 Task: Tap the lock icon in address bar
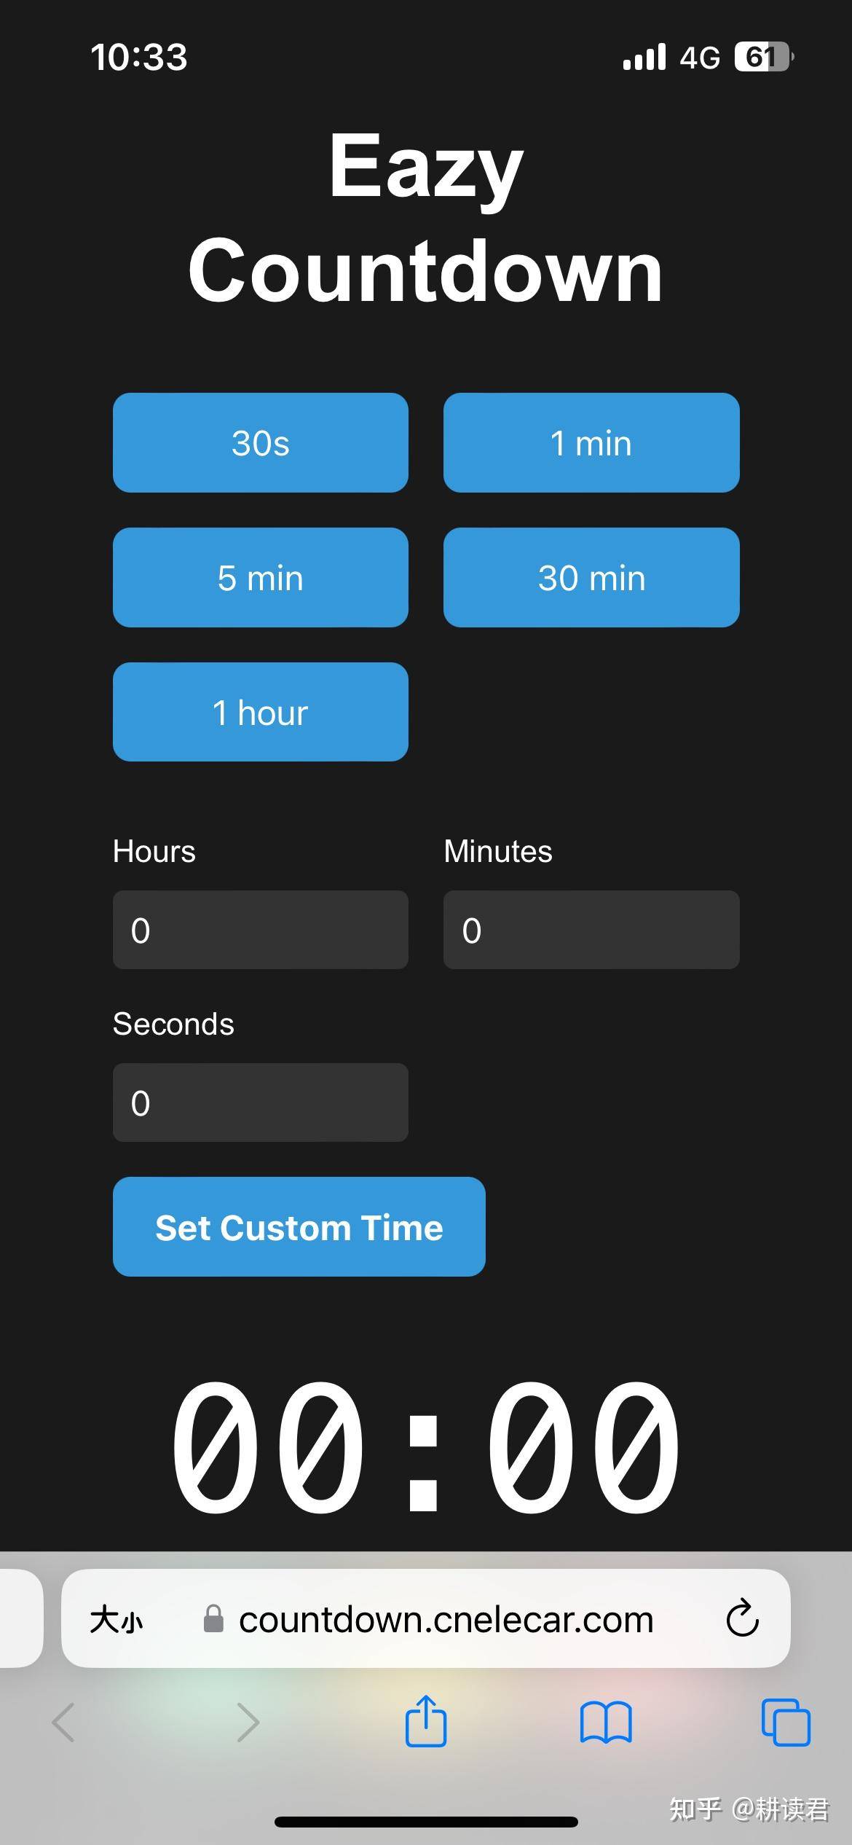213,1618
